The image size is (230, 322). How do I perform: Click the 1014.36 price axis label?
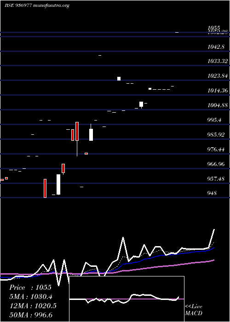pyautogui.click(x=218, y=91)
